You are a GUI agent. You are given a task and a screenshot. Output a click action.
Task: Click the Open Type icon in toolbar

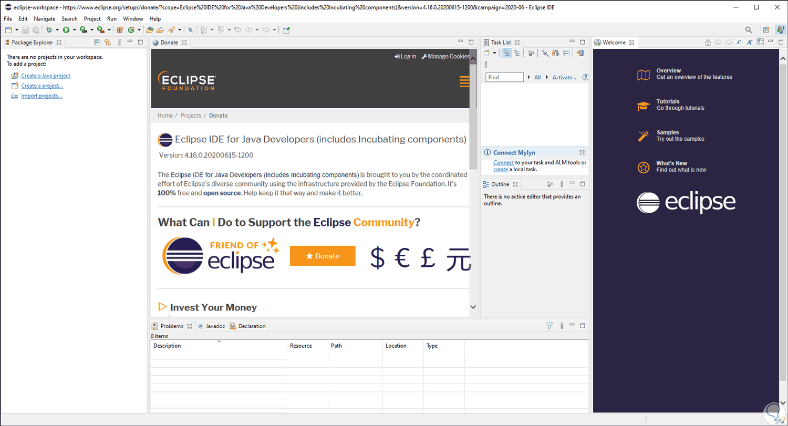click(150, 30)
